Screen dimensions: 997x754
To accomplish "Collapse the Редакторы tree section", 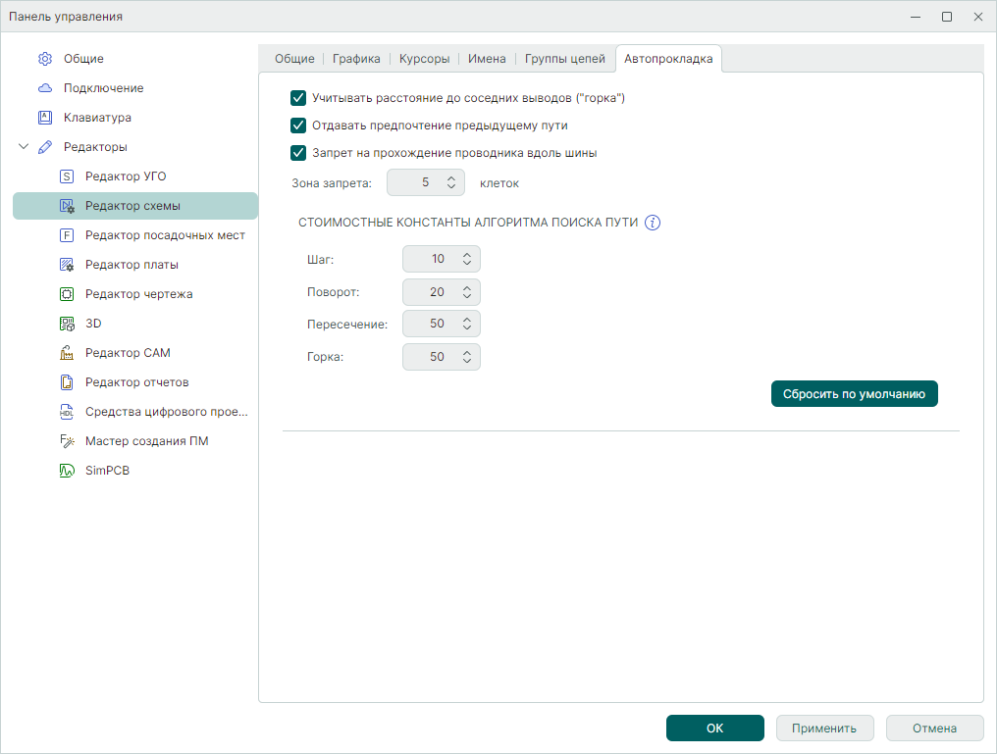I will tap(24, 147).
